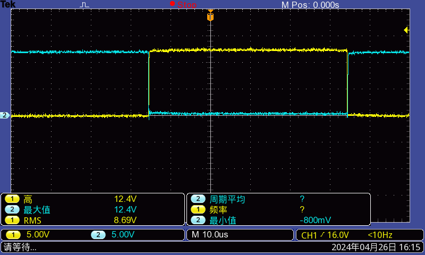Click the channel 1 badge next to 频率
The width and height of the screenshot is (425, 255).
(198, 209)
